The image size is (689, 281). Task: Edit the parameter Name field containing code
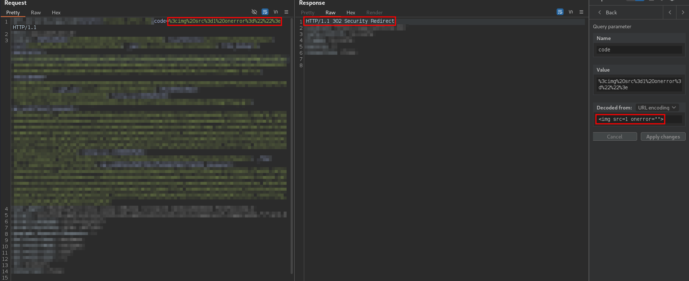pyautogui.click(x=639, y=50)
